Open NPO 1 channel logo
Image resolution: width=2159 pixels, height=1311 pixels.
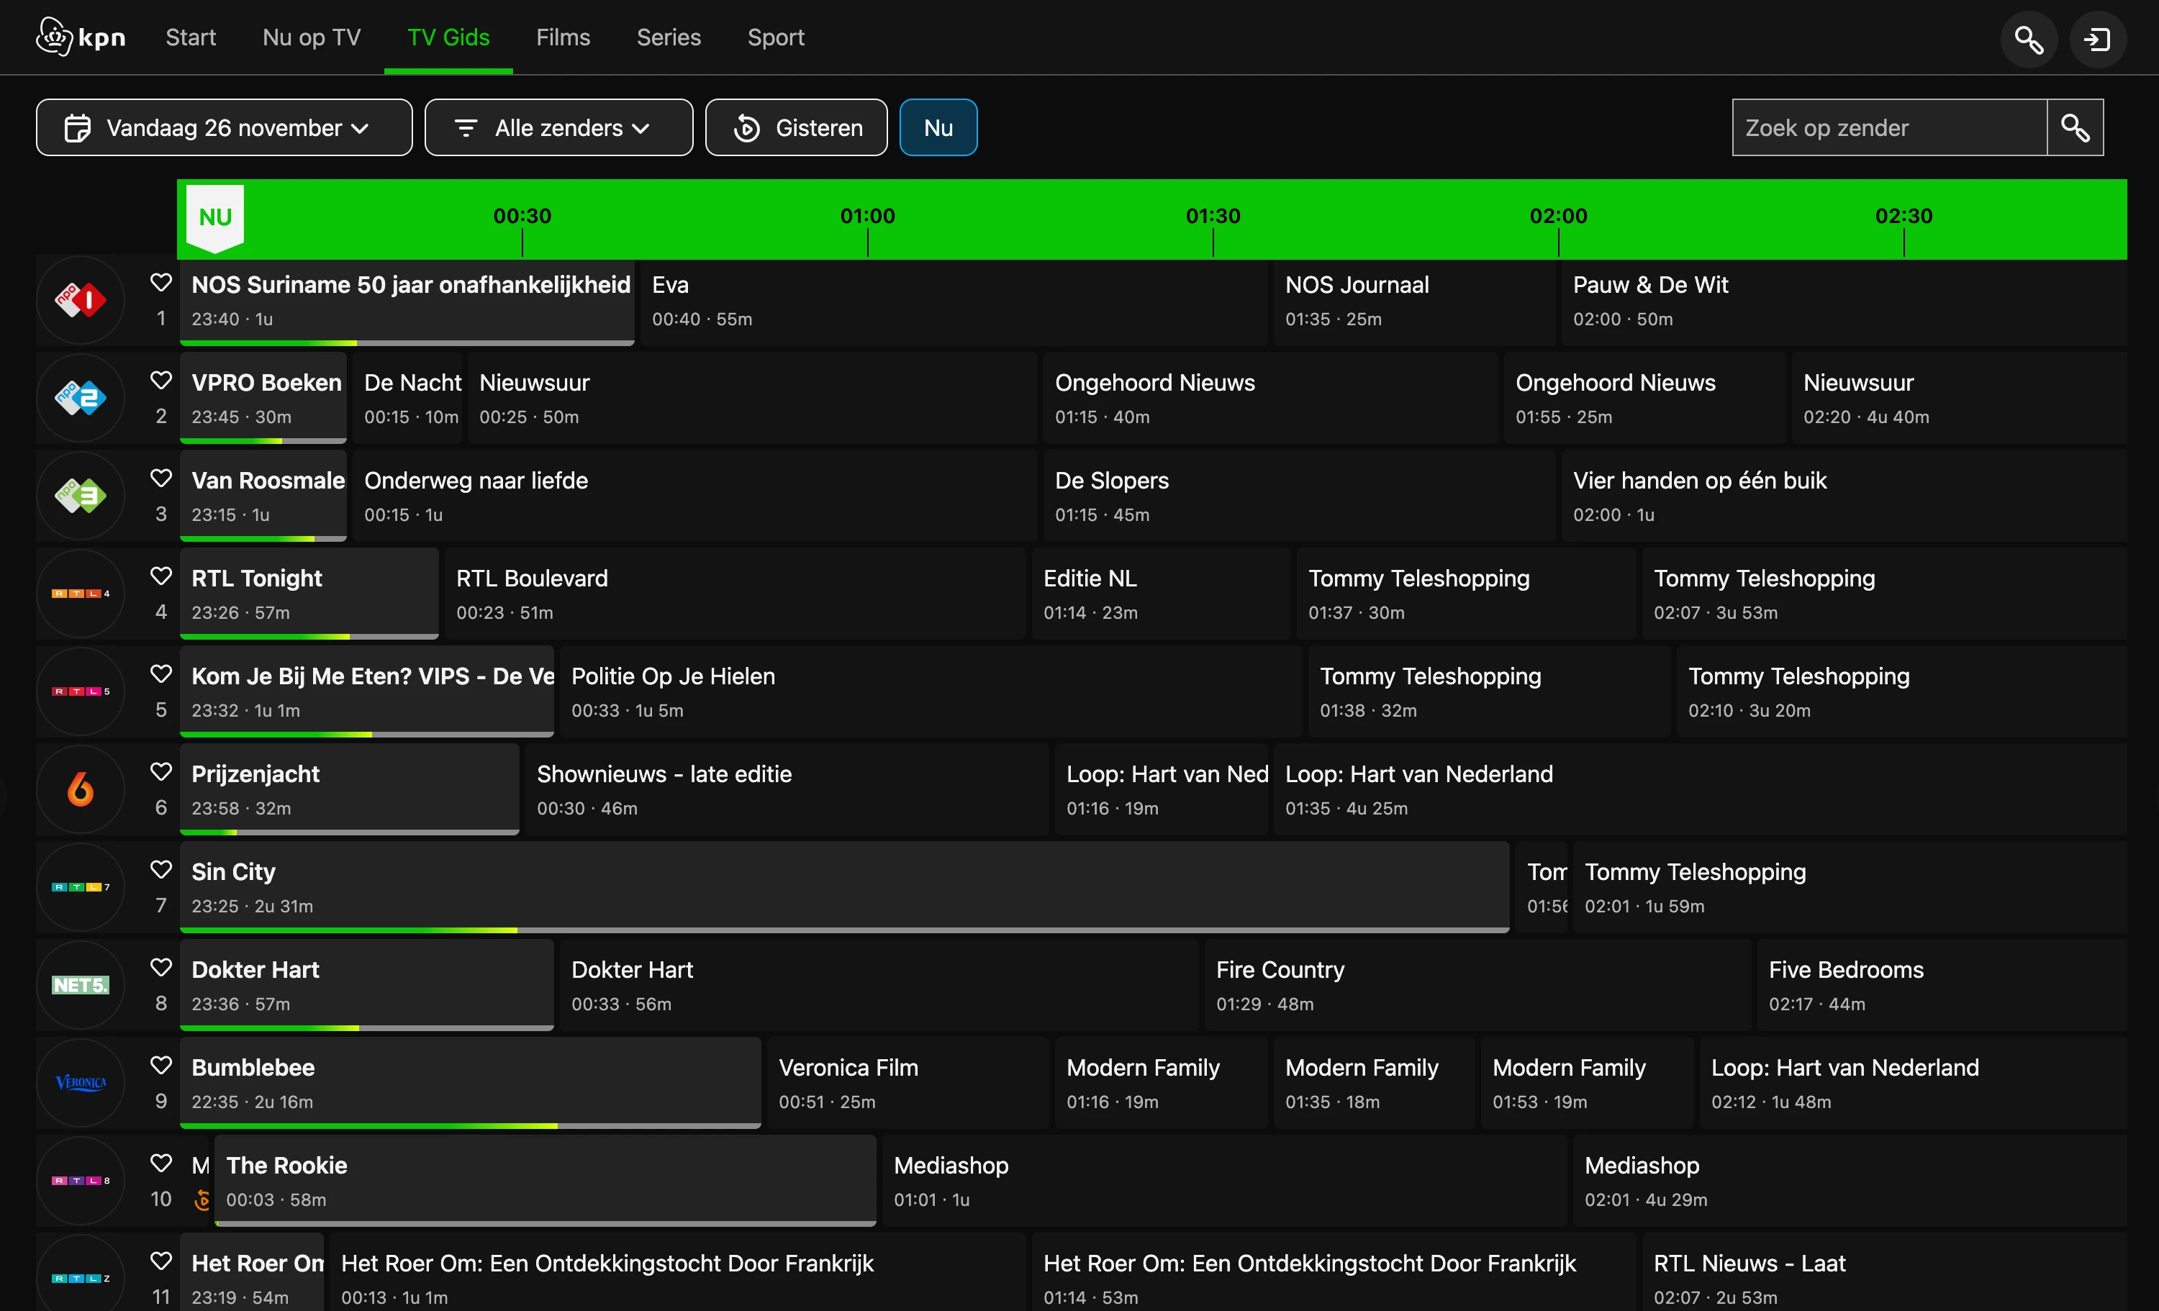[x=81, y=301]
